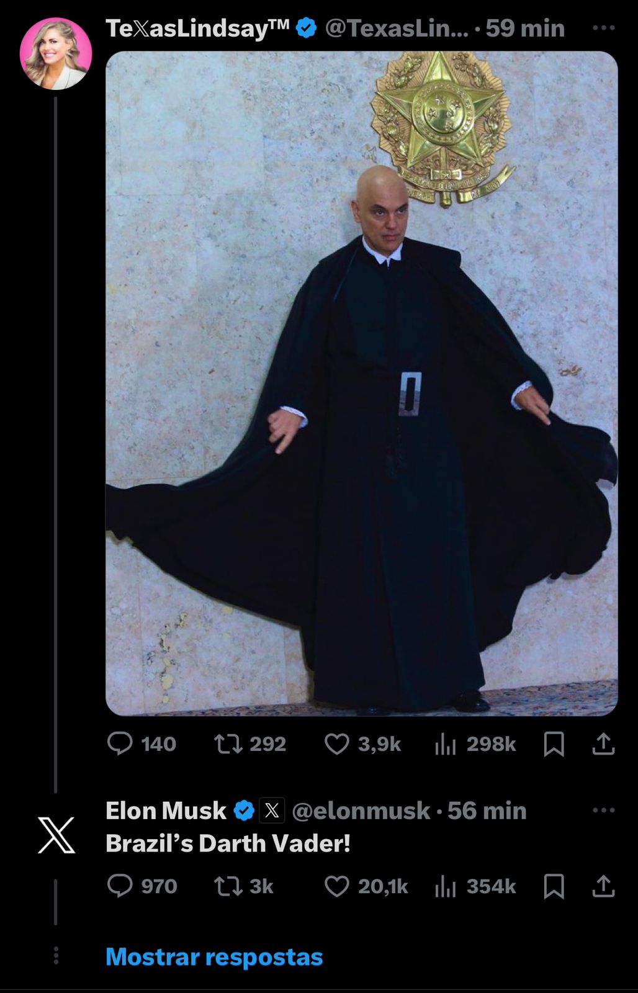Open more options on TexasLindsay's post
Viewport: 638px width, 993px height.
pyautogui.click(x=604, y=28)
